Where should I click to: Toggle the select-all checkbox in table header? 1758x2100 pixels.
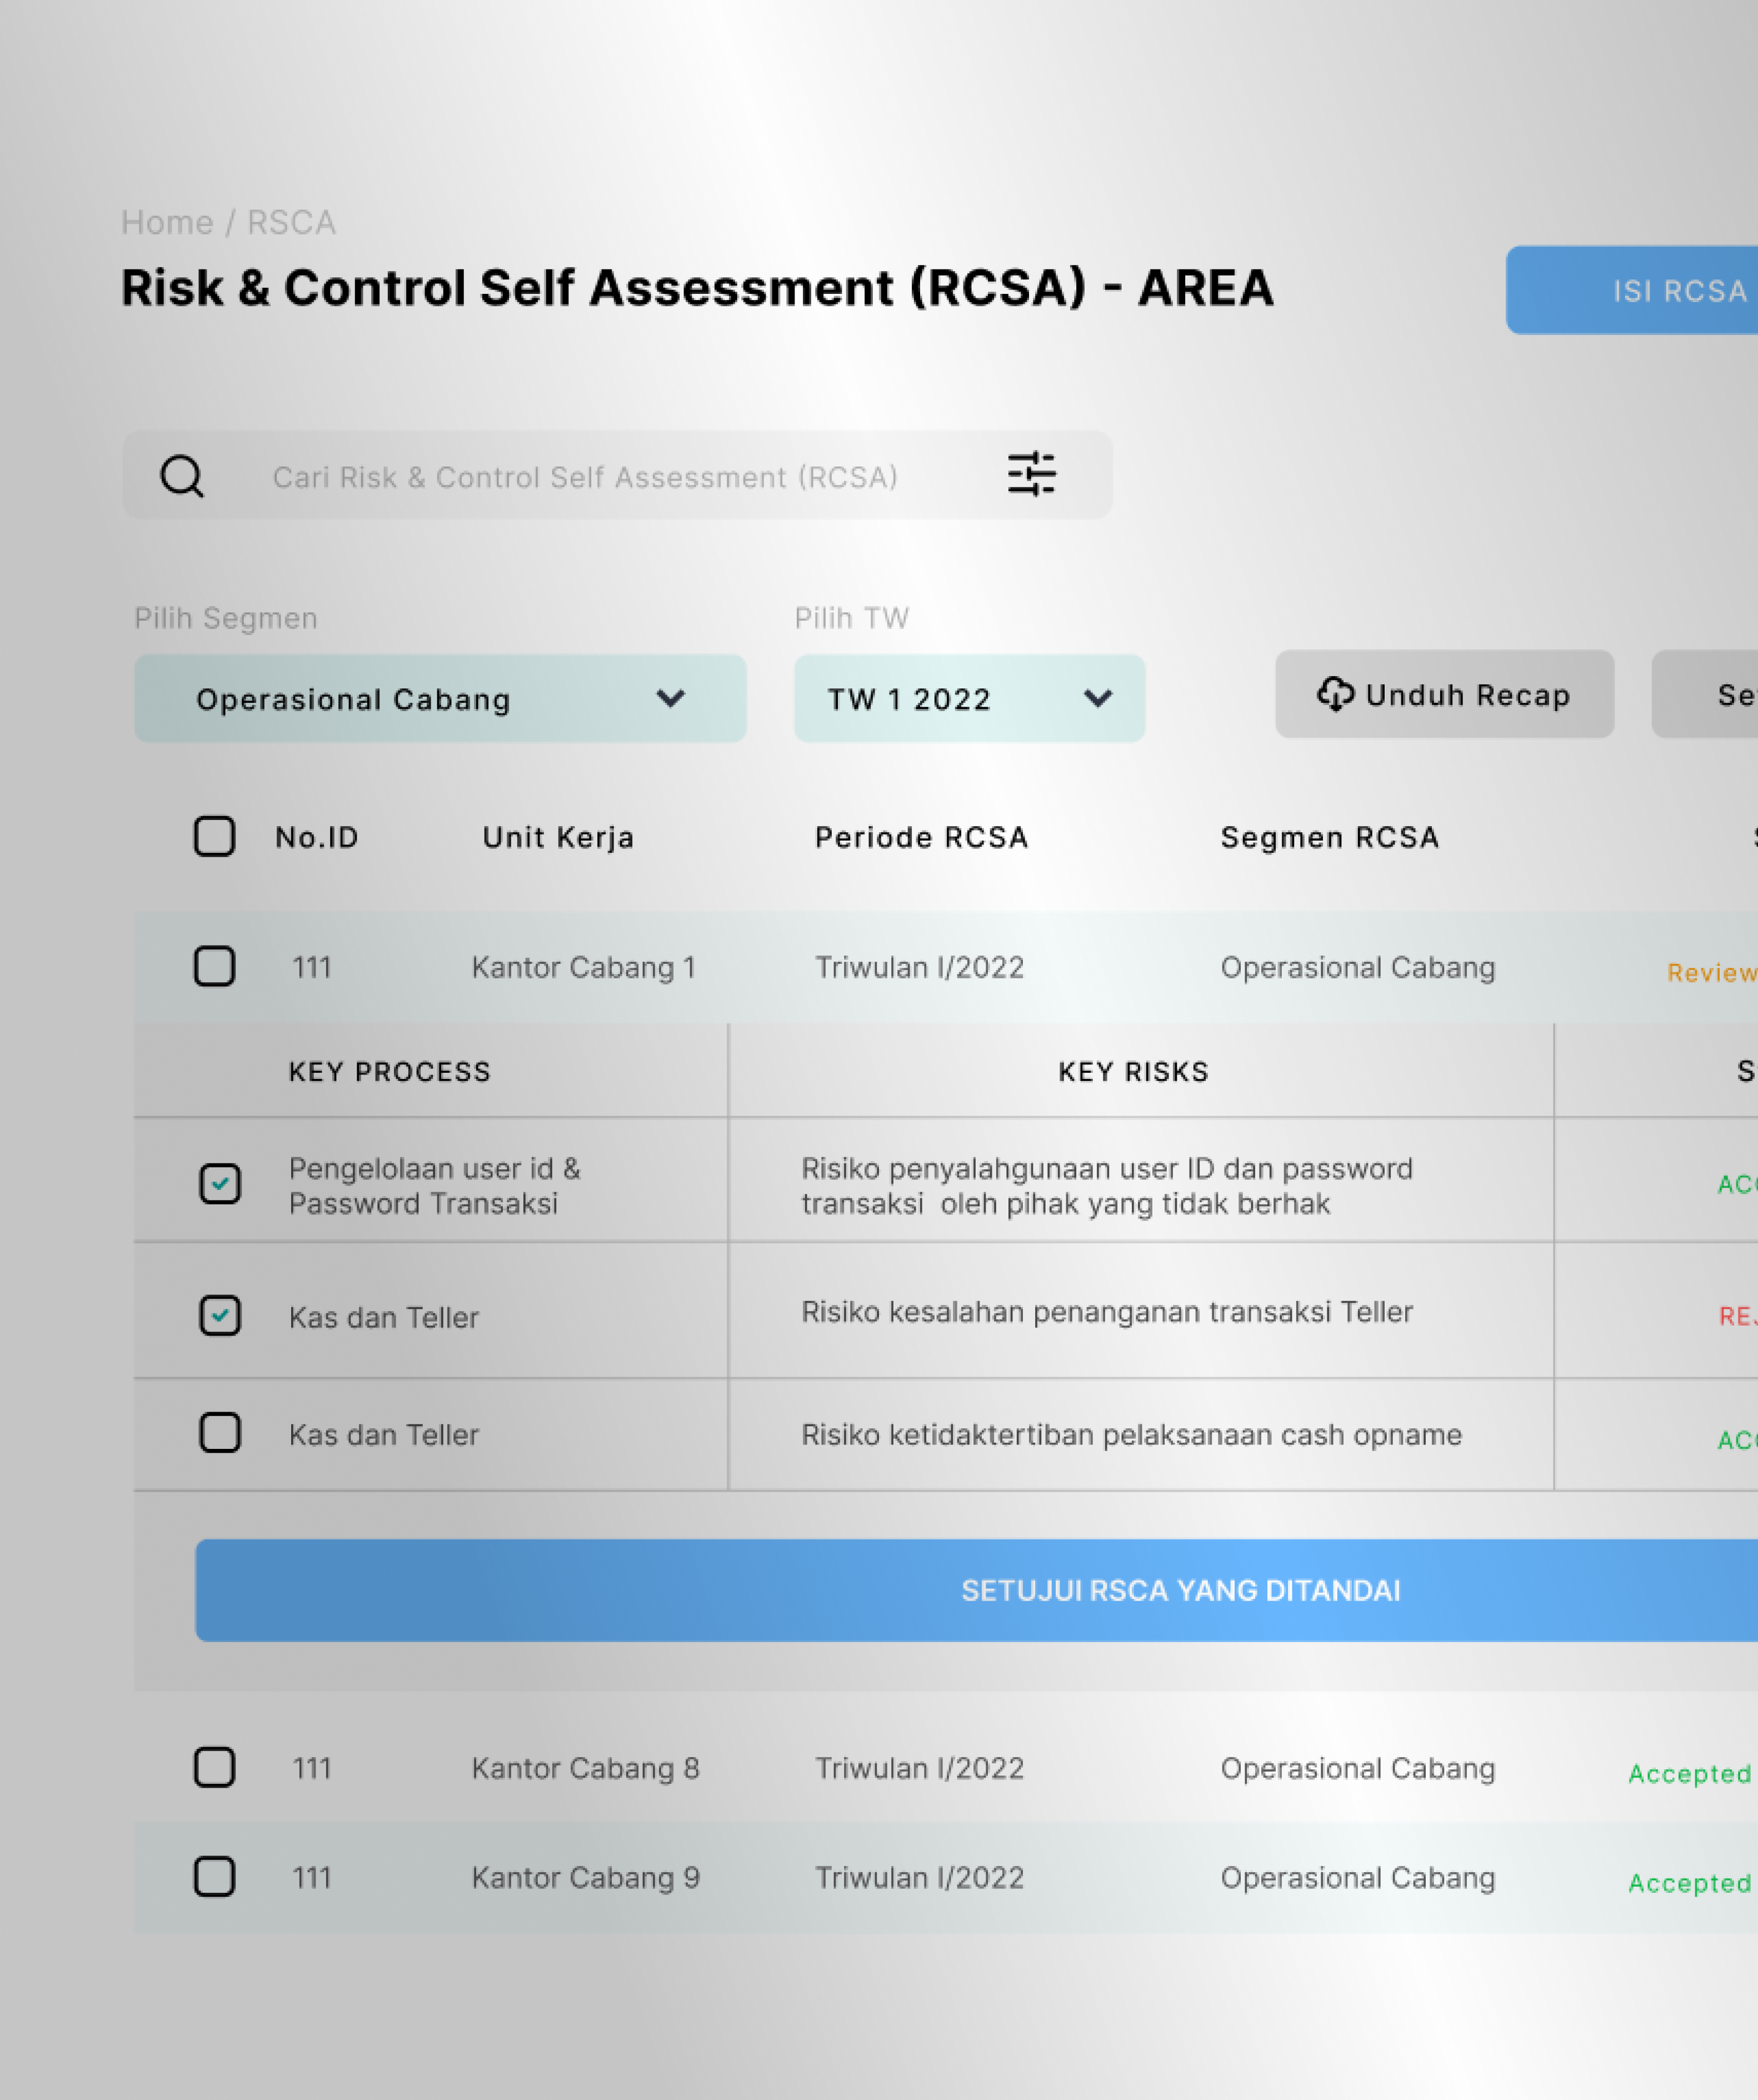point(214,836)
